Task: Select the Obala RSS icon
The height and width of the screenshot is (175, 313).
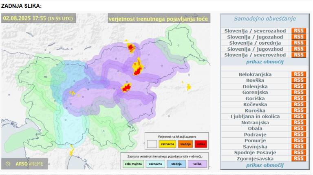Action: click(x=298, y=128)
